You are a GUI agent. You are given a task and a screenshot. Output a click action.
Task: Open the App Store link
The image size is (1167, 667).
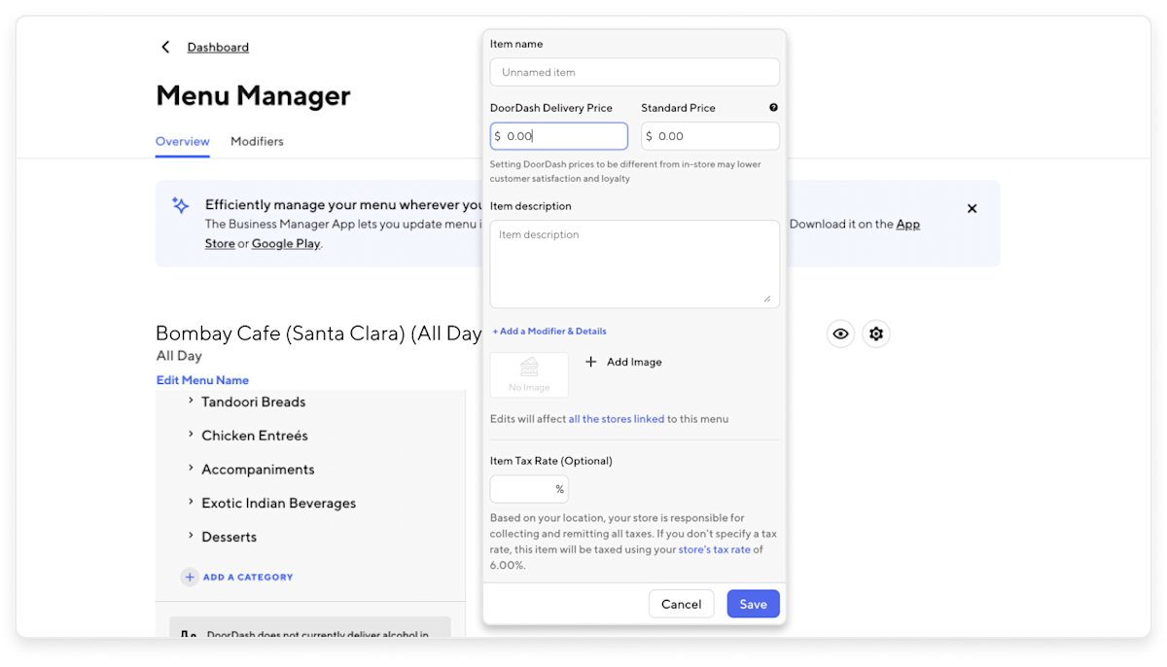908,224
